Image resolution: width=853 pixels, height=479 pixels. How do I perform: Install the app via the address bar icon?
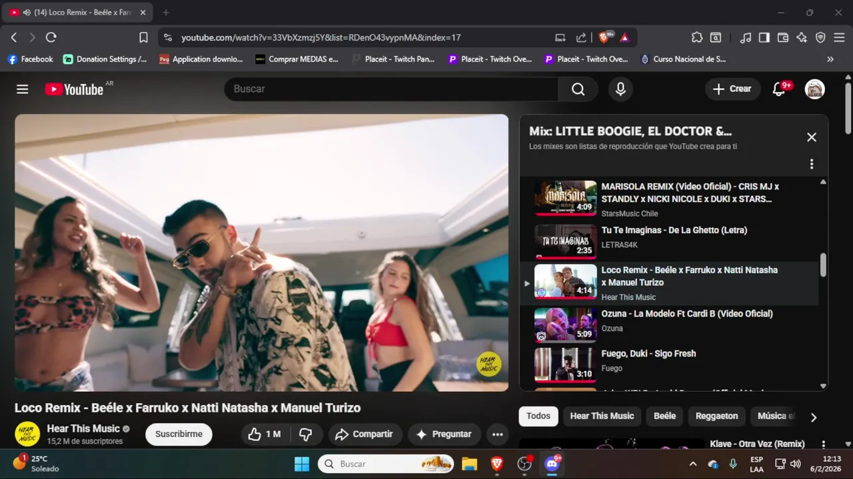[x=560, y=38]
